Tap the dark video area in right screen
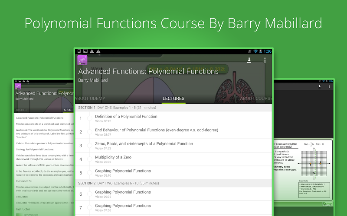 click(303, 114)
